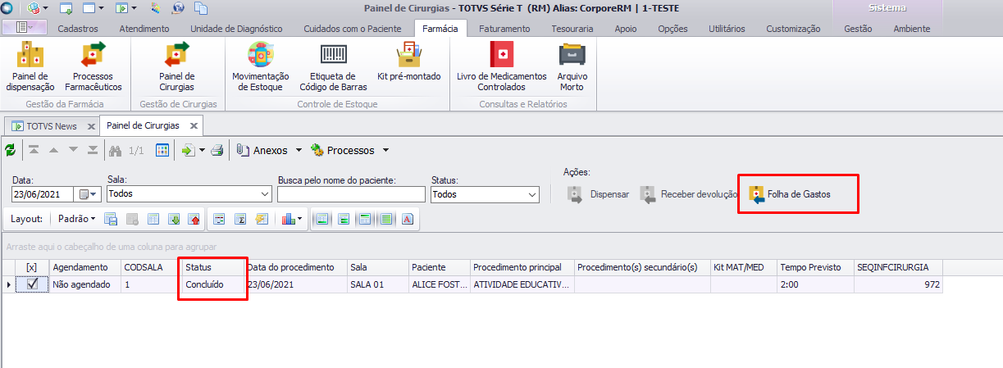Switch to the Tesouraria ribbon tab
Viewport: 1003px width, 368px height.
click(x=572, y=29)
